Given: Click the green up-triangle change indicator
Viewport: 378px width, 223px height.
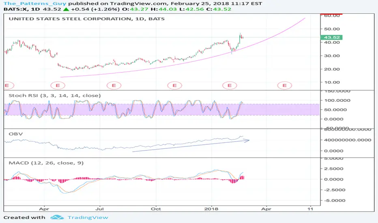Looking at the screenshot, I should coord(66,9).
